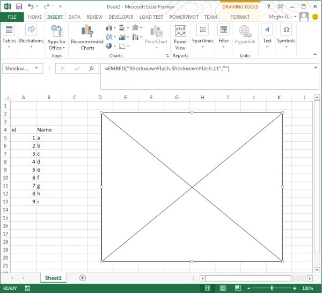Expand the Sparklines group
This screenshot has height=293, width=322.
(x=202, y=36)
